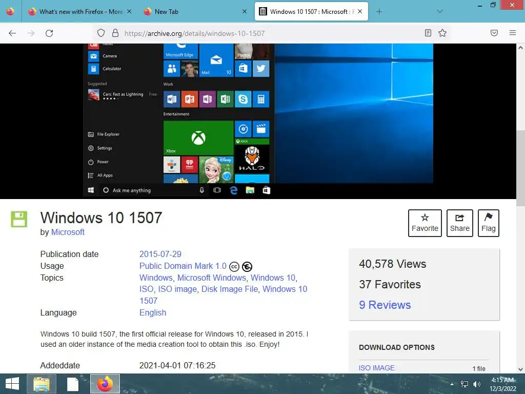This screenshot has height=394, width=525.
Task: Open the English language link
Action: pyautogui.click(x=153, y=312)
